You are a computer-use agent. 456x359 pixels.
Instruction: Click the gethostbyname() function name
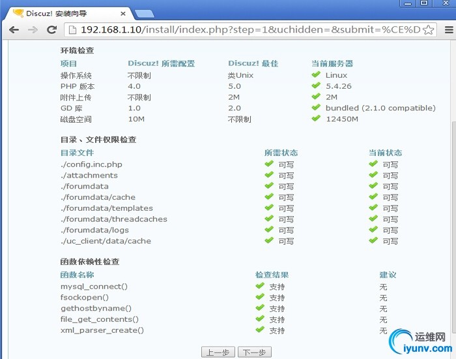[96, 309]
